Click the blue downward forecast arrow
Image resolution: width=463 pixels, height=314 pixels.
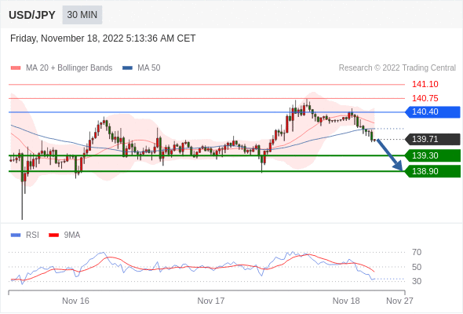(x=389, y=155)
